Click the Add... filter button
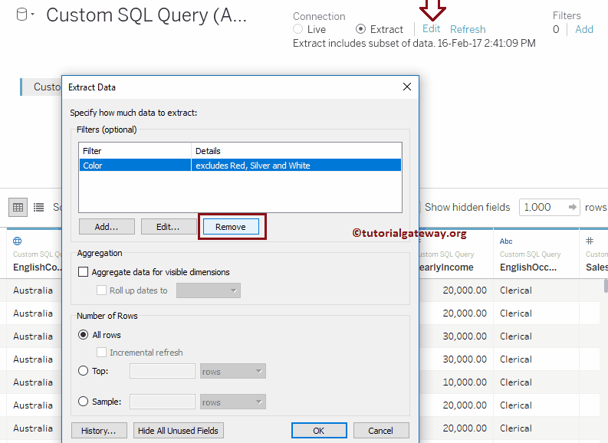The width and height of the screenshot is (608, 443). click(x=107, y=227)
